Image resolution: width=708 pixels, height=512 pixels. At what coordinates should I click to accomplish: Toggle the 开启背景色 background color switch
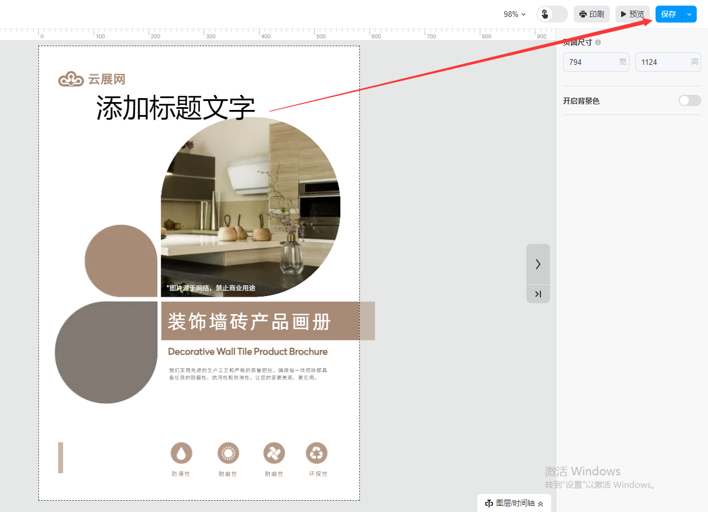(689, 100)
